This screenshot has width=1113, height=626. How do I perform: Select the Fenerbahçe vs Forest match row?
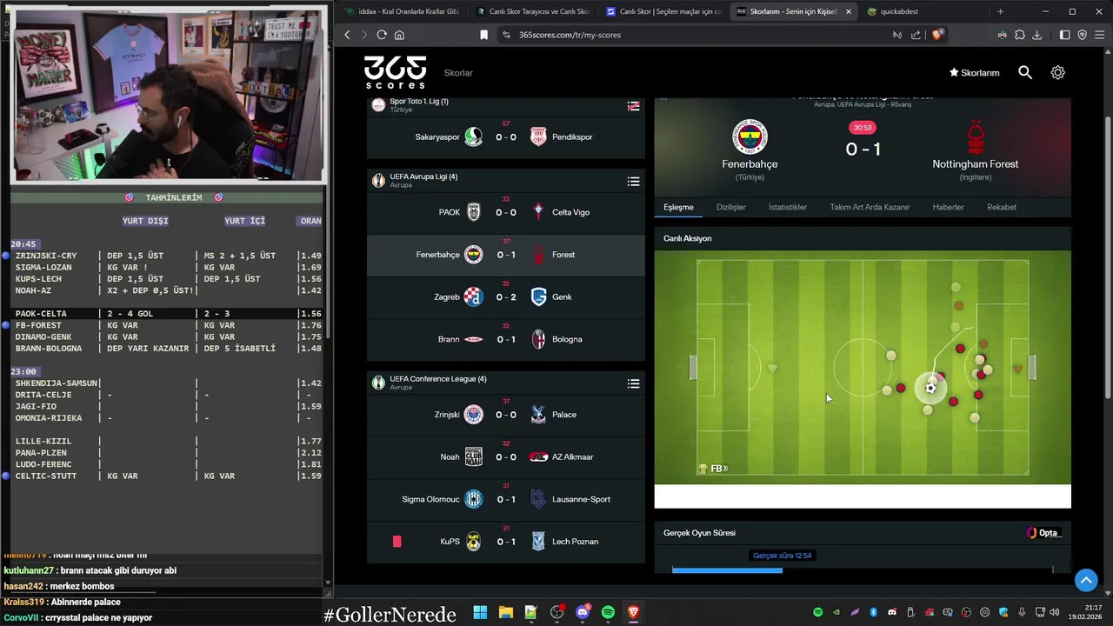(x=506, y=255)
